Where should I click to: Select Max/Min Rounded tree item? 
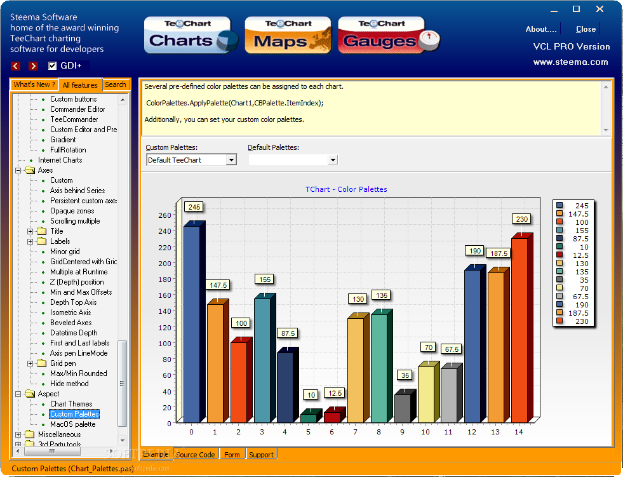pos(78,373)
